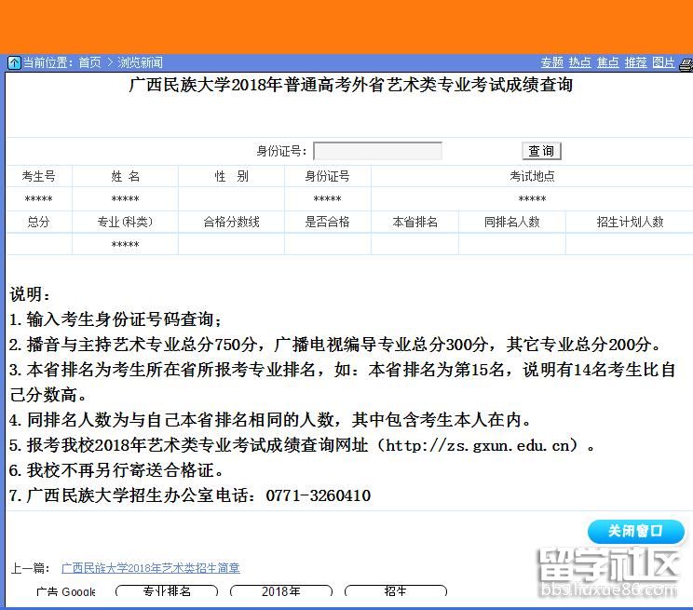
Task: Open the 浏览新闻 breadcrumb link
Action: click(140, 63)
